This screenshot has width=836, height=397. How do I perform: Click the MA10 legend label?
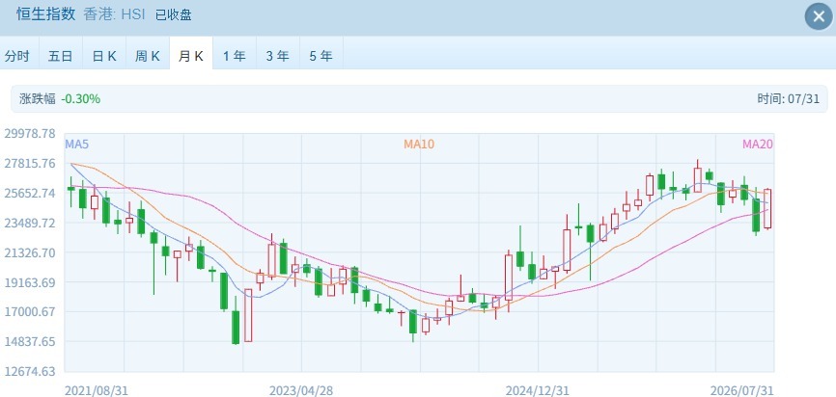click(x=419, y=145)
